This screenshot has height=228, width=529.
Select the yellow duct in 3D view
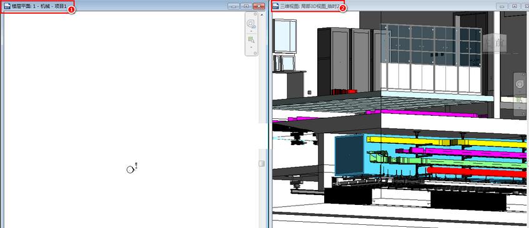pyautogui.click(x=445, y=141)
